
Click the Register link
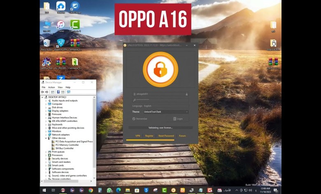pos(149,136)
